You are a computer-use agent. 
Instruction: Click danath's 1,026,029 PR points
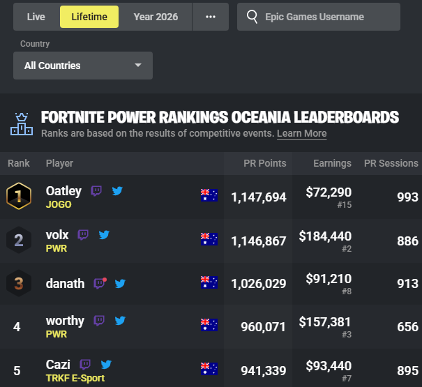click(259, 284)
